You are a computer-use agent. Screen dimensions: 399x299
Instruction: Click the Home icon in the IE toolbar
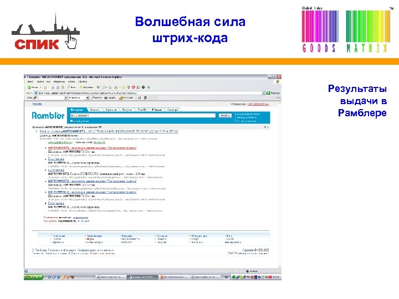pos(63,87)
